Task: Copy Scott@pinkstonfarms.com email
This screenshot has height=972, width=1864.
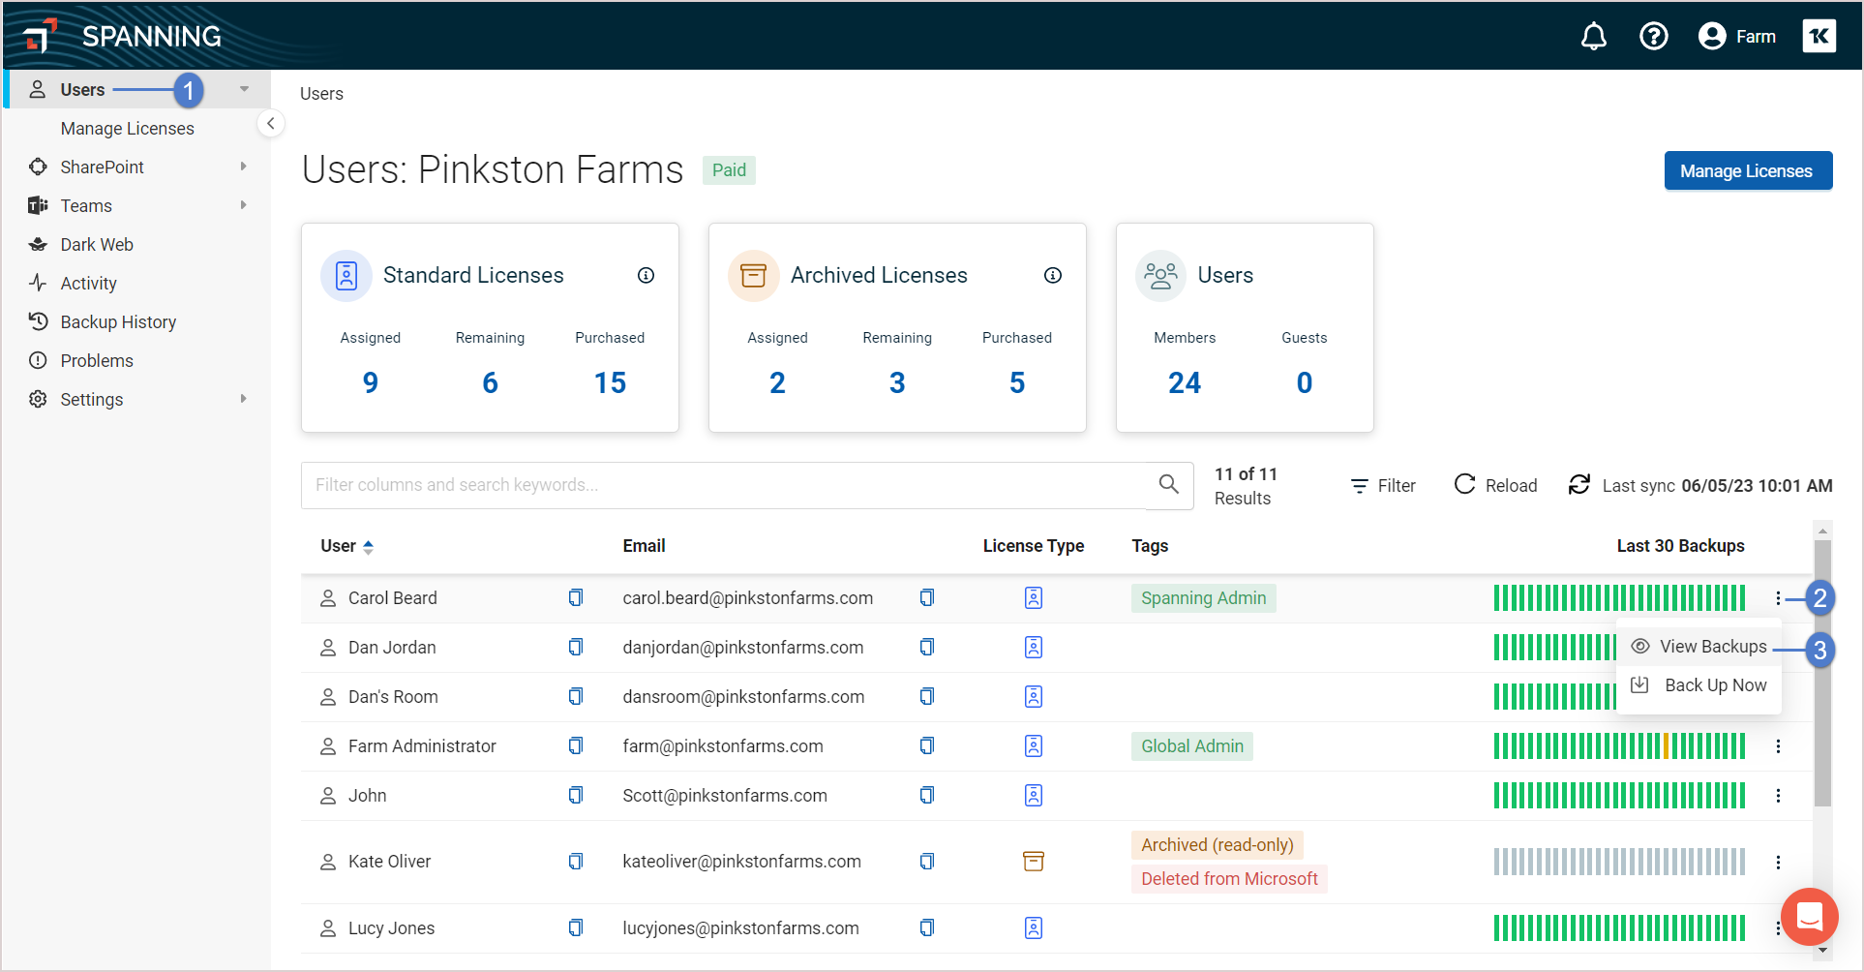Action: click(x=927, y=795)
